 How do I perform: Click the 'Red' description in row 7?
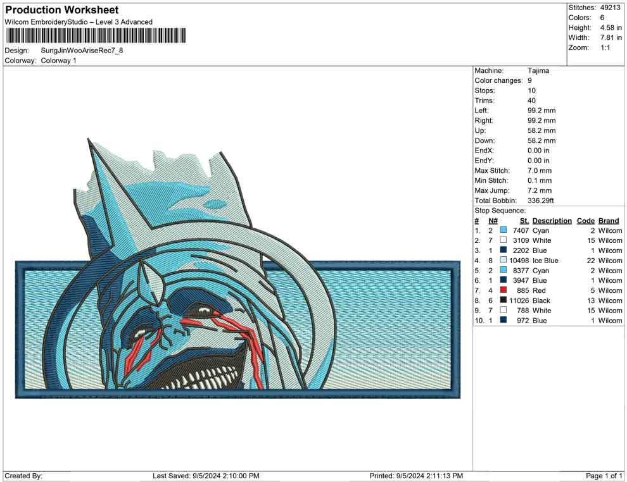click(539, 290)
